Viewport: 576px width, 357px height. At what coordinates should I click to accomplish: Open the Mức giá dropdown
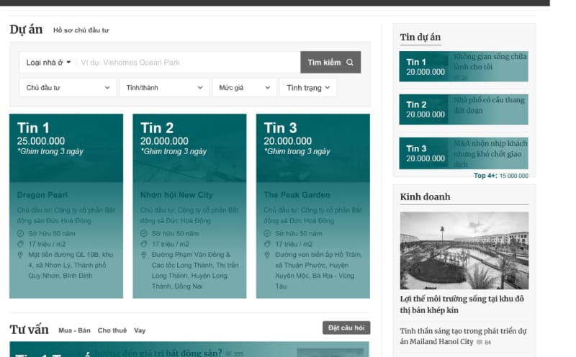244,88
